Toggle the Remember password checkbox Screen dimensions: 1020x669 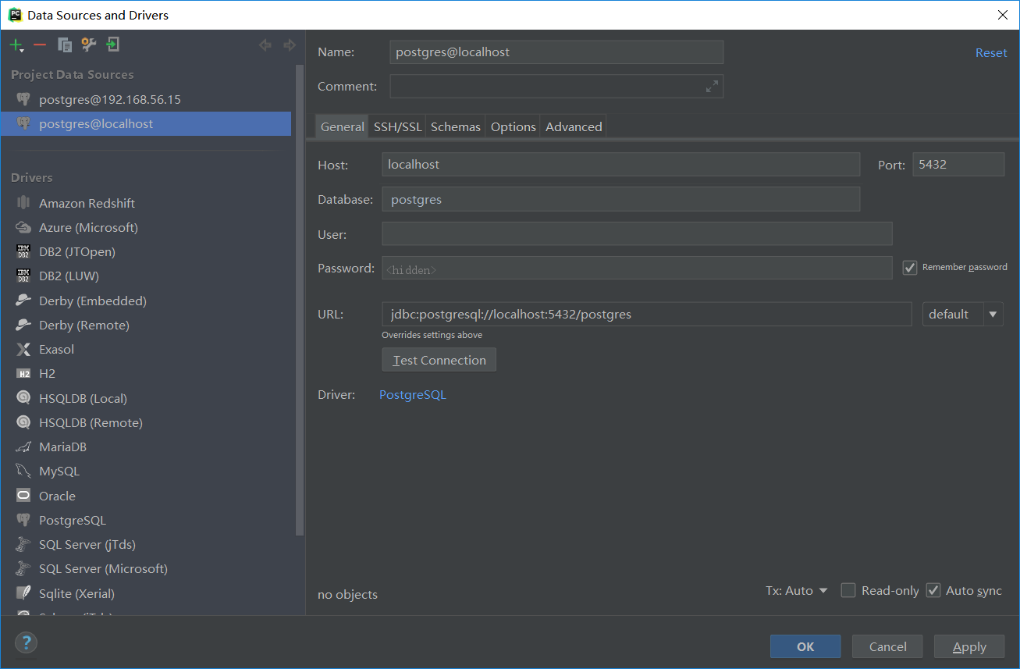(909, 267)
